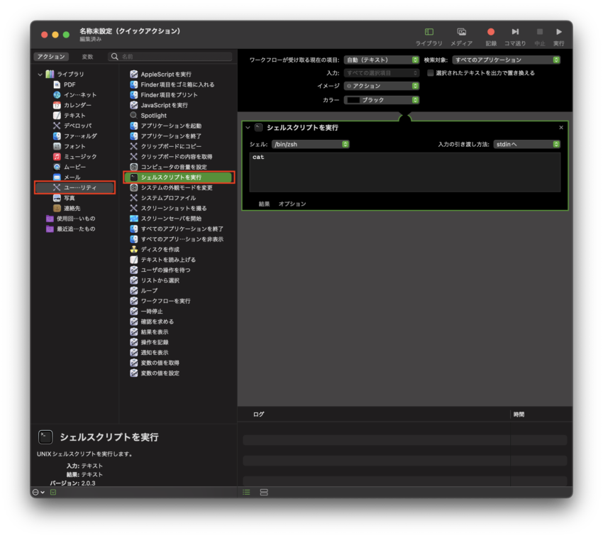Switch to workflow list view at bottom
Screen dimensions: 603x538
coord(246,492)
